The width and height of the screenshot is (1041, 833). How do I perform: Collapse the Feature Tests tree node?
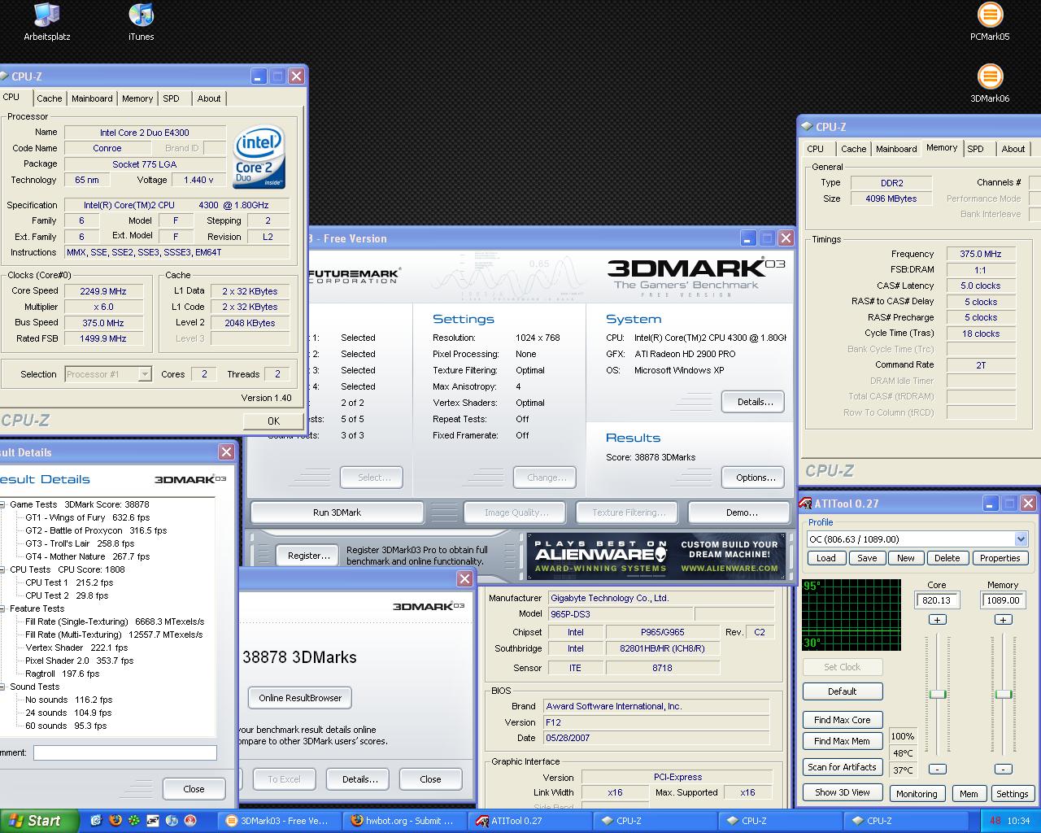click(x=2, y=608)
